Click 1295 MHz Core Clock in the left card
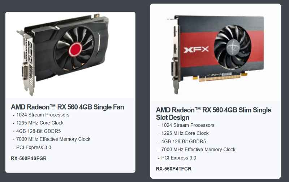 point(40,123)
